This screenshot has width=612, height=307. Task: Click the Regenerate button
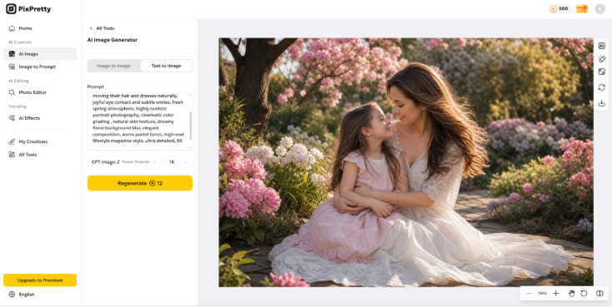[x=140, y=183]
